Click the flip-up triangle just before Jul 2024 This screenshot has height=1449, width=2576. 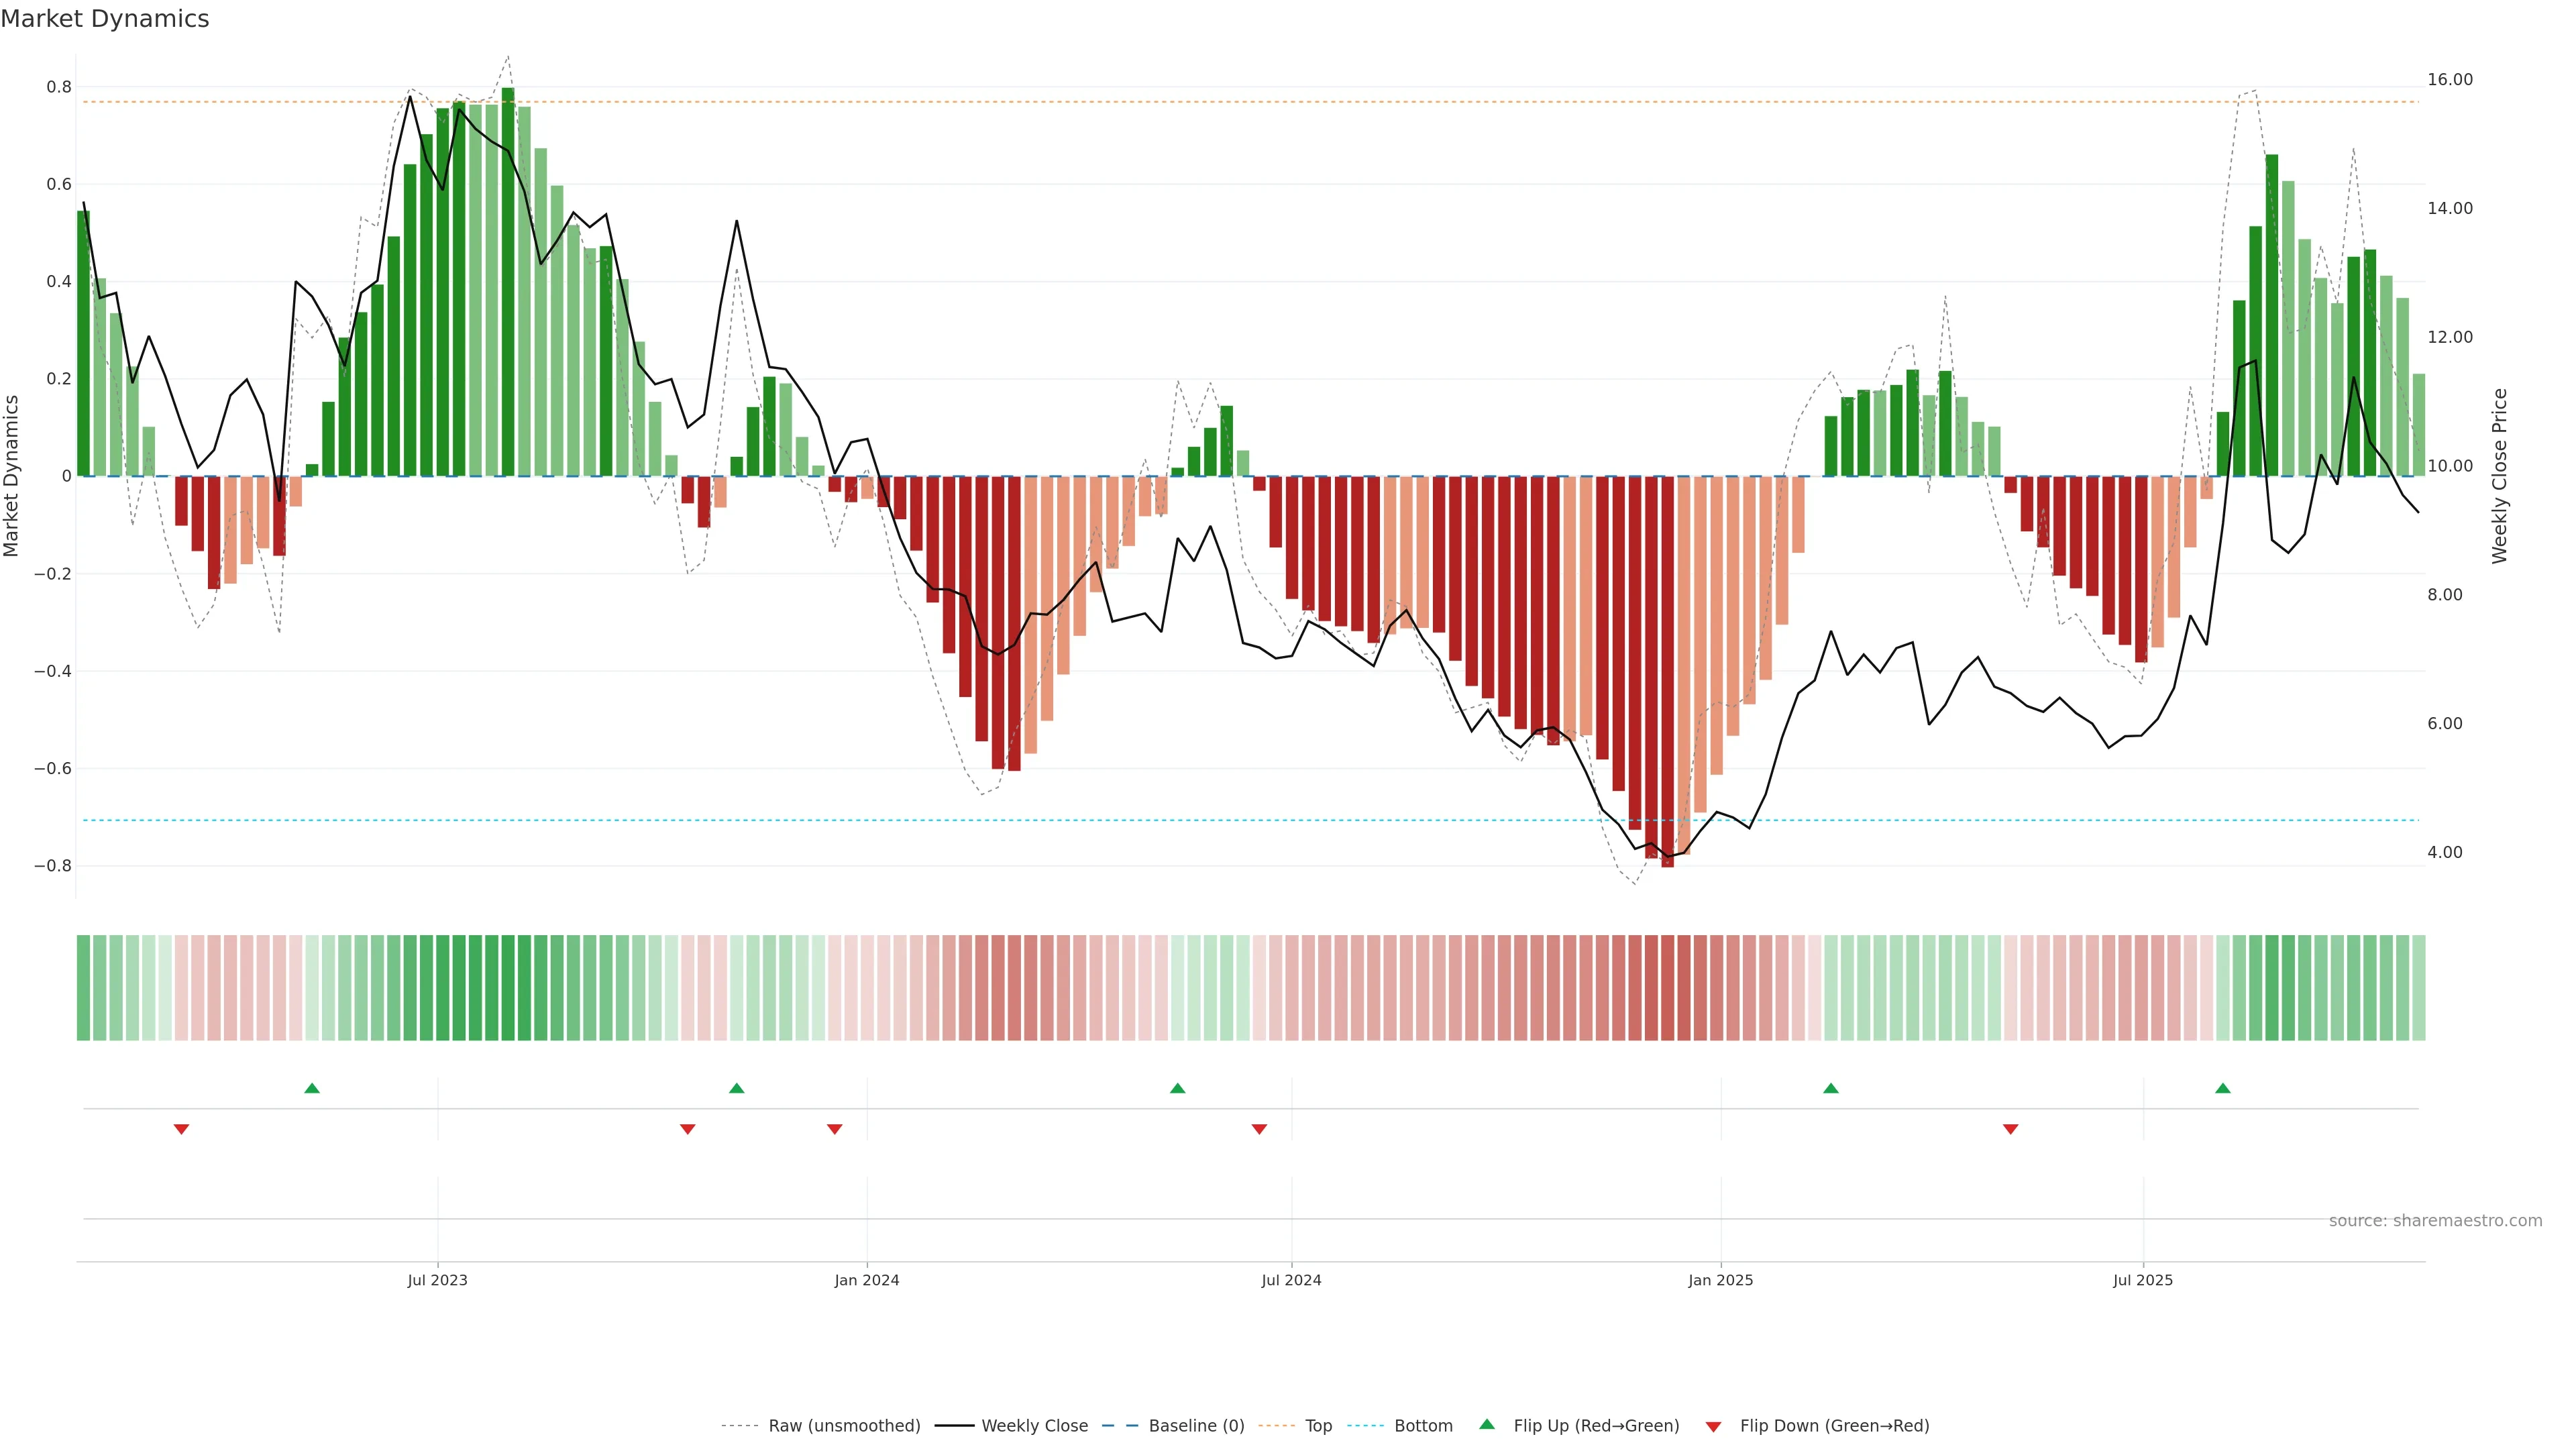1177,1088
